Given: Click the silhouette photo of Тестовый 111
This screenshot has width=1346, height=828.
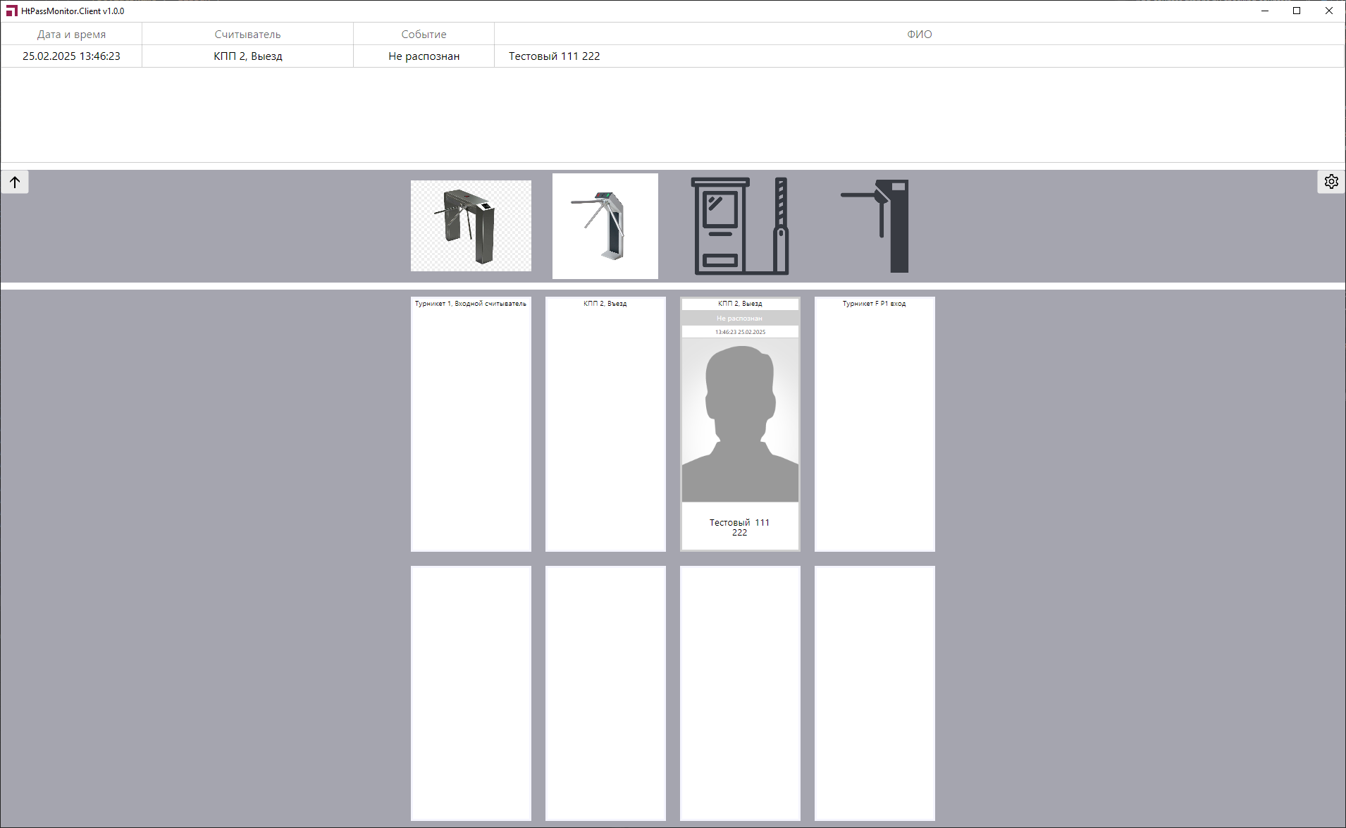Looking at the screenshot, I should click(x=740, y=420).
